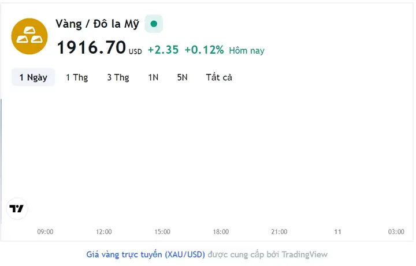Show the Tất cả full range

tap(219, 77)
